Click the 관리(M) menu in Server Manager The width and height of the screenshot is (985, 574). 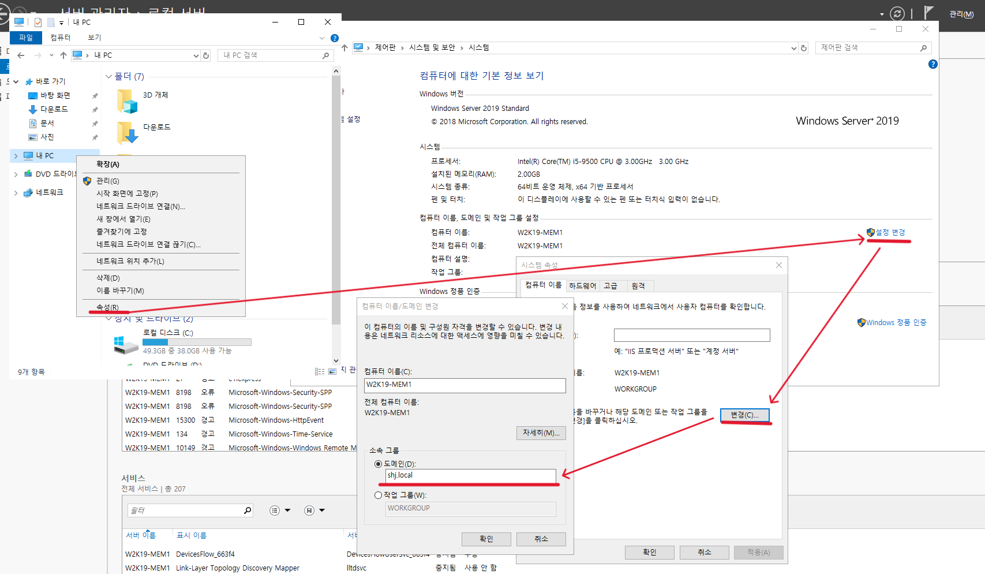click(961, 14)
